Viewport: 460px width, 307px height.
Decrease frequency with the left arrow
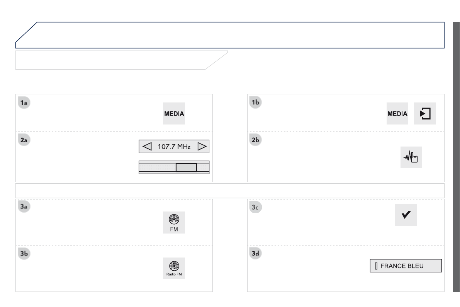[147, 147]
